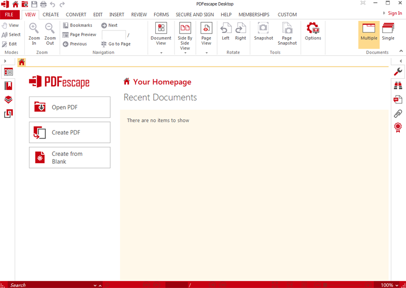
Task: Open the Options gear icon
Action: [x=313, y=28]
